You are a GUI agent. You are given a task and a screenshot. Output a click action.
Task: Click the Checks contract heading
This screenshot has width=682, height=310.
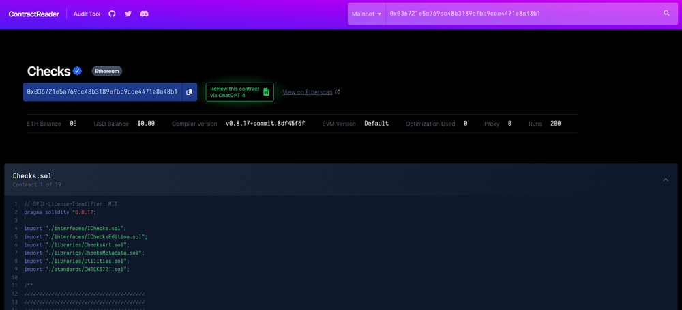pyautogui.click(x=48, y=71)
